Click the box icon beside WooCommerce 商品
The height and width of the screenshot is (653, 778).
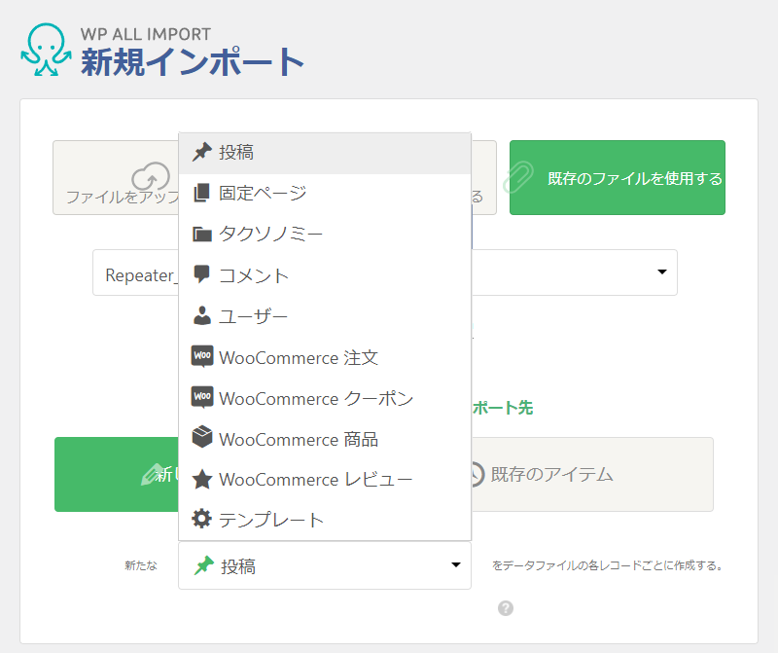pos(202,437)
